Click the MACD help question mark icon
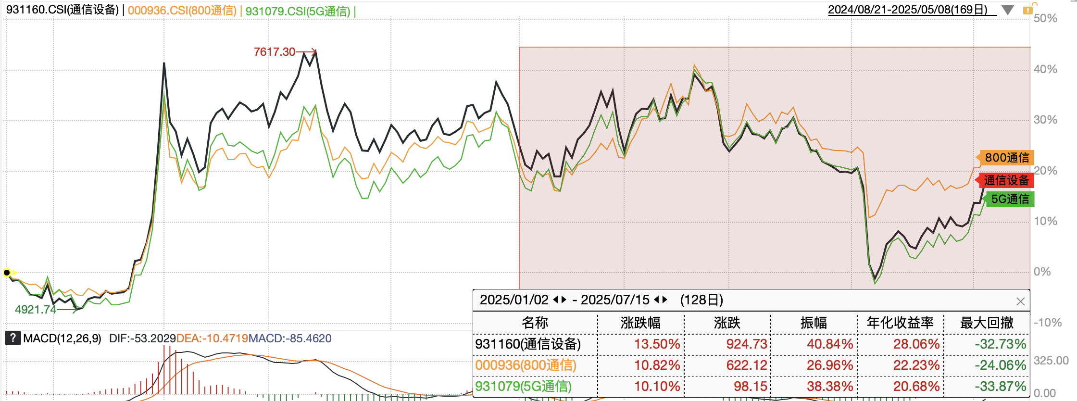 13,338
